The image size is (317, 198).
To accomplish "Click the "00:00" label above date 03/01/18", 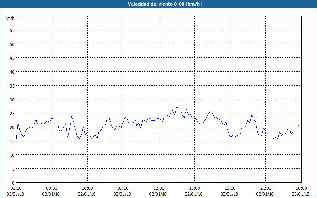I will 302,188.
